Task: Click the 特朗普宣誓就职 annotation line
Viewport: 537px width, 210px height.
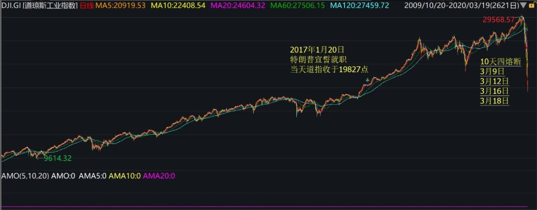Action: pos(319,60)
